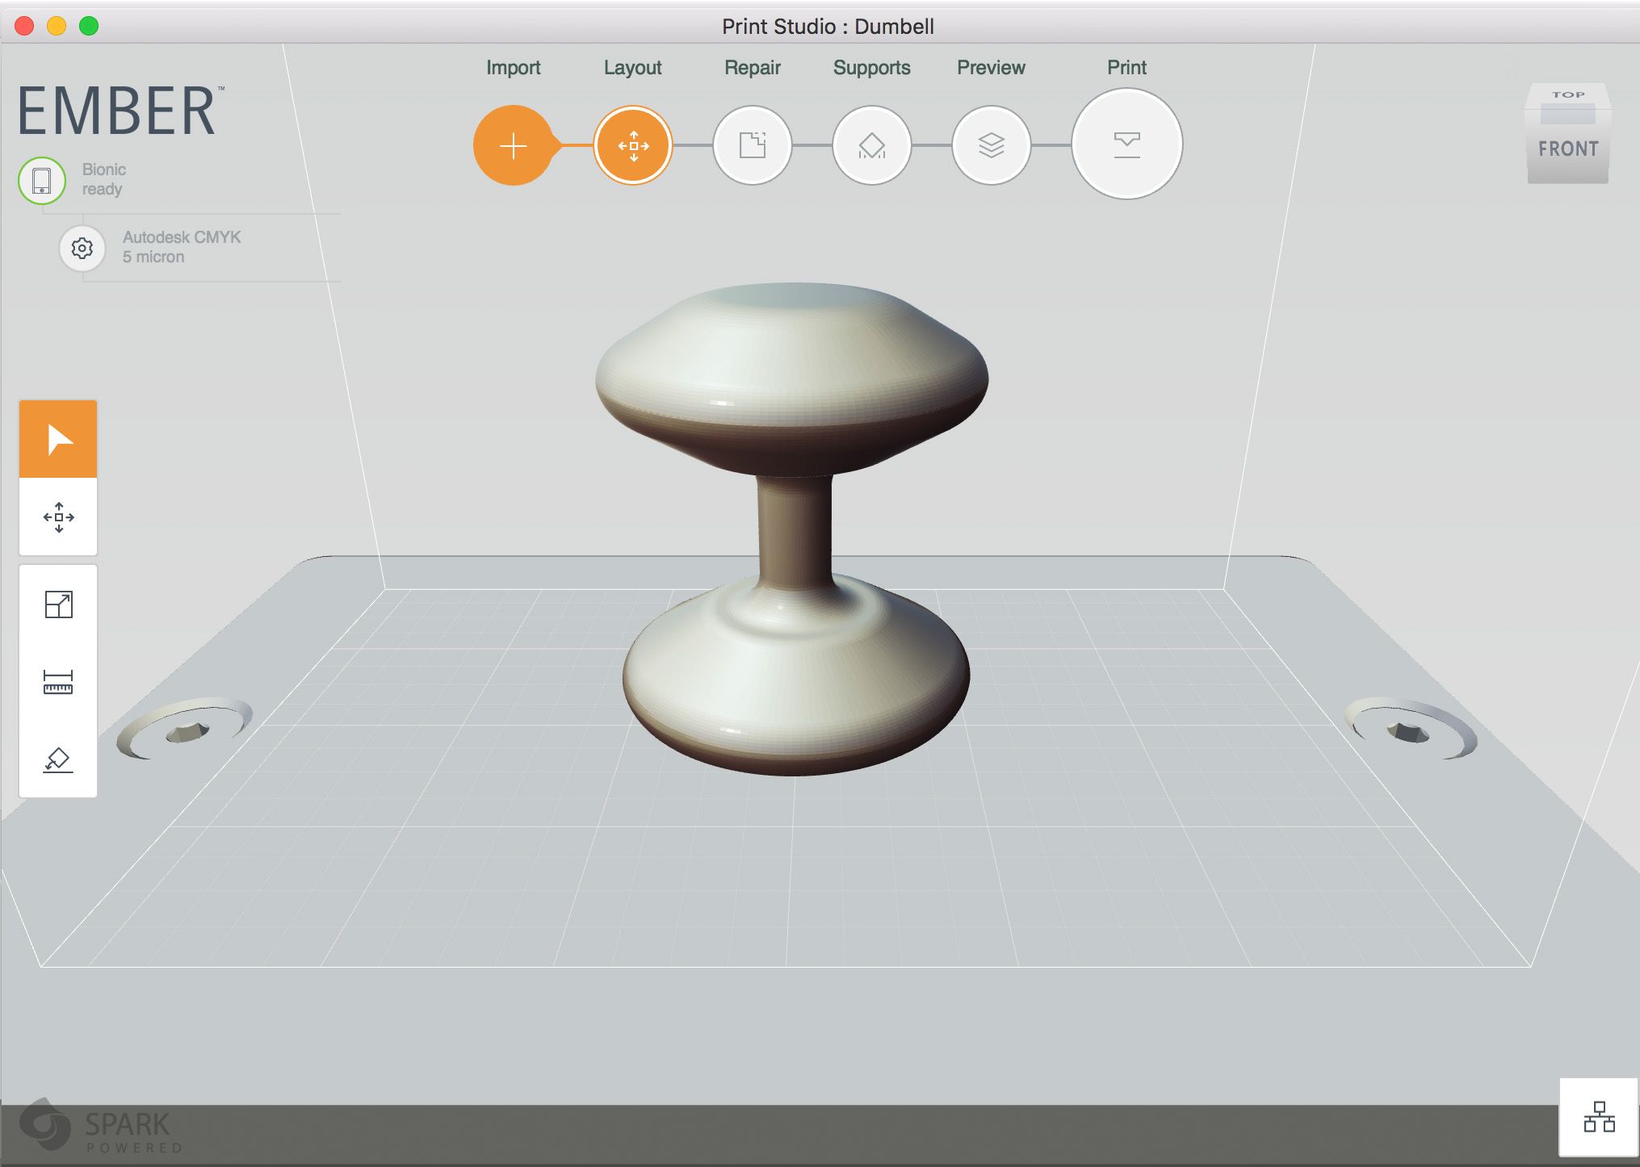Switch to the Preview step
The width and height of the screenshot is (1640, 1167).
pyautogui.click(x=990, y=145)
